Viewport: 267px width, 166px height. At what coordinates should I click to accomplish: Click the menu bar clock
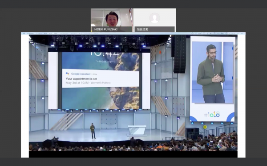coord(232,34)
